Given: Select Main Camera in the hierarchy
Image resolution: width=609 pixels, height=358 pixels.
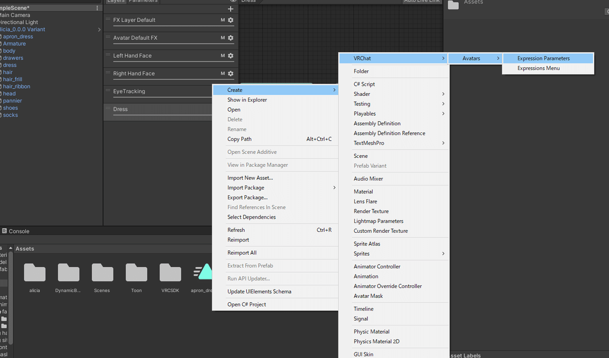Looking at the screenshot, I should 14,15.
